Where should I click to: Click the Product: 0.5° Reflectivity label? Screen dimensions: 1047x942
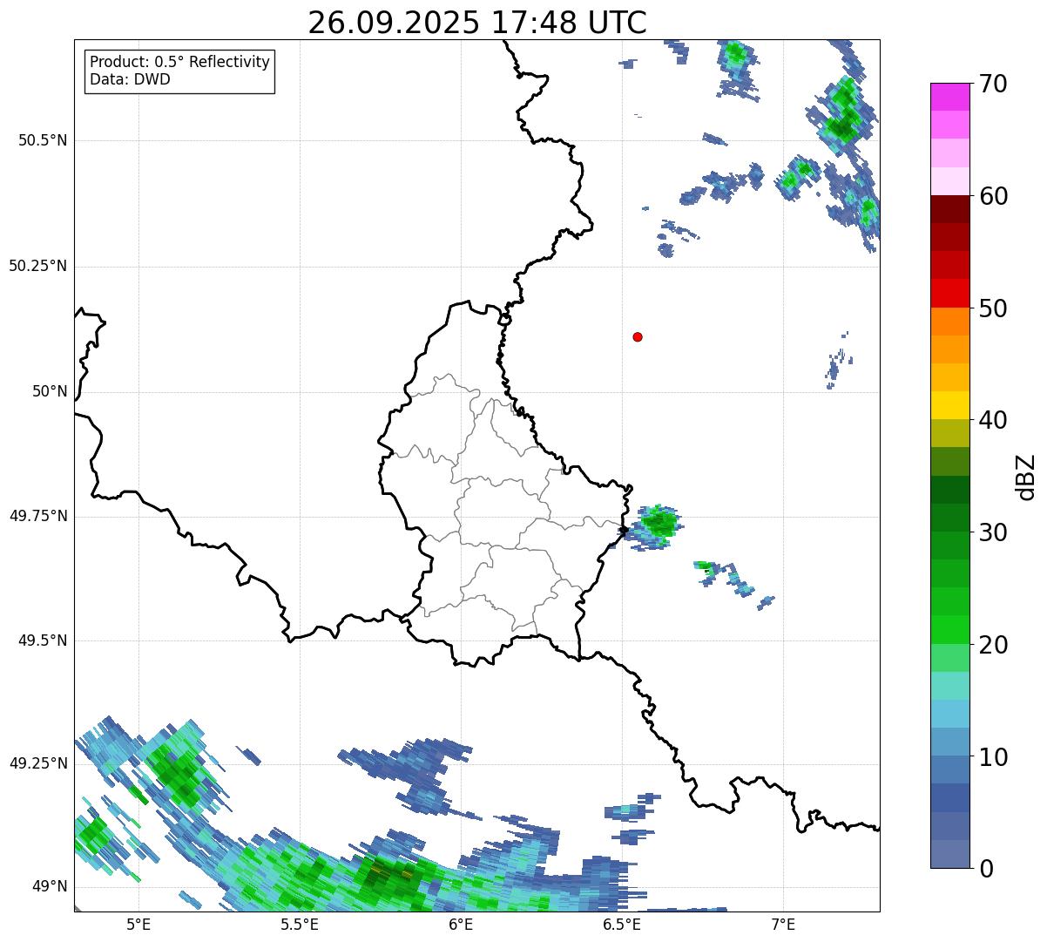click(180, 63)
